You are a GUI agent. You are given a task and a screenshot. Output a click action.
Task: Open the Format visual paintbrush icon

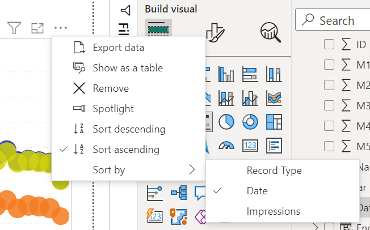pos(215,33)
